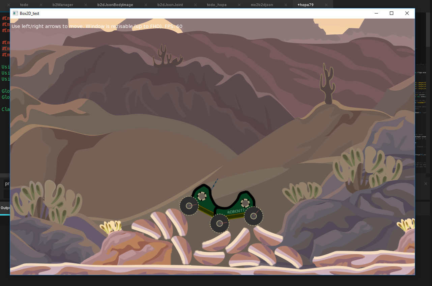432x286 pixels.
Task: Switch to the todo tab
Action: 24,5
